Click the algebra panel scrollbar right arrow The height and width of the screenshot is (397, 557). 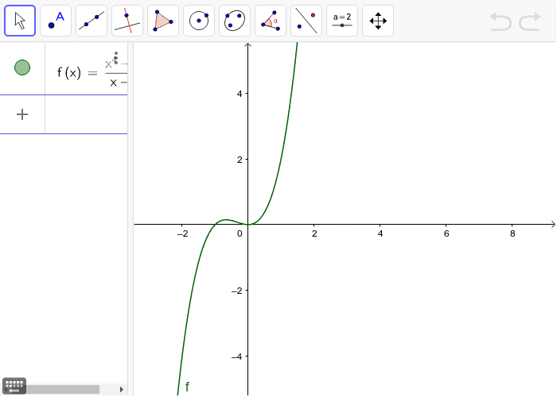tap(122, 389)
